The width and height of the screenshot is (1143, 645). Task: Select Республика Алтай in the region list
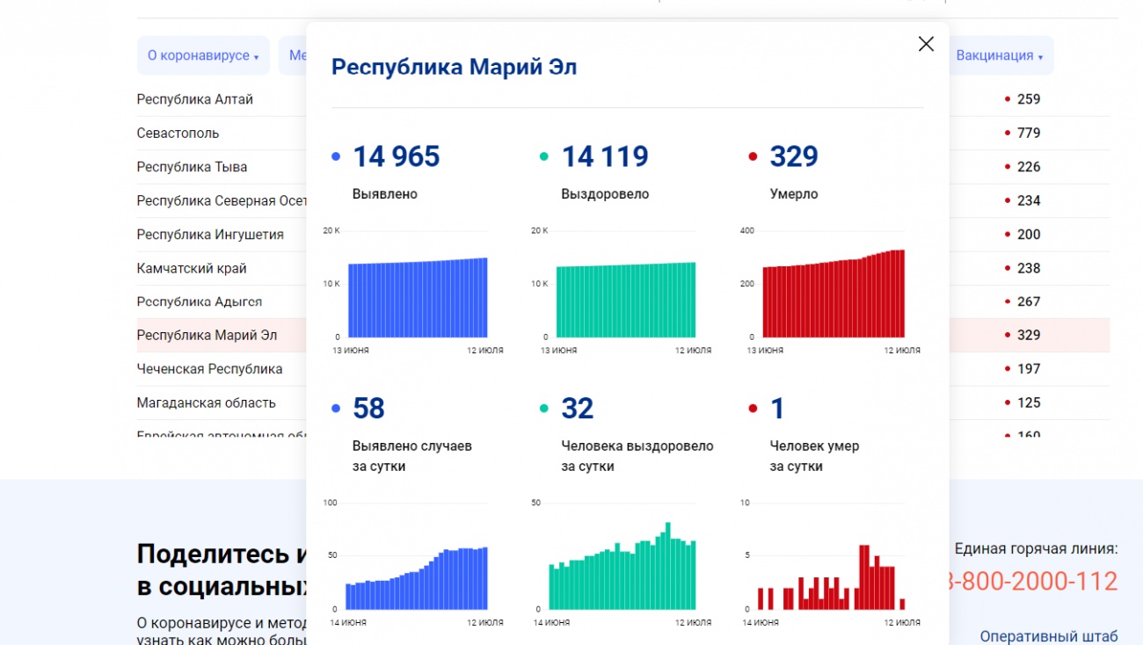(x=195, y=99)
